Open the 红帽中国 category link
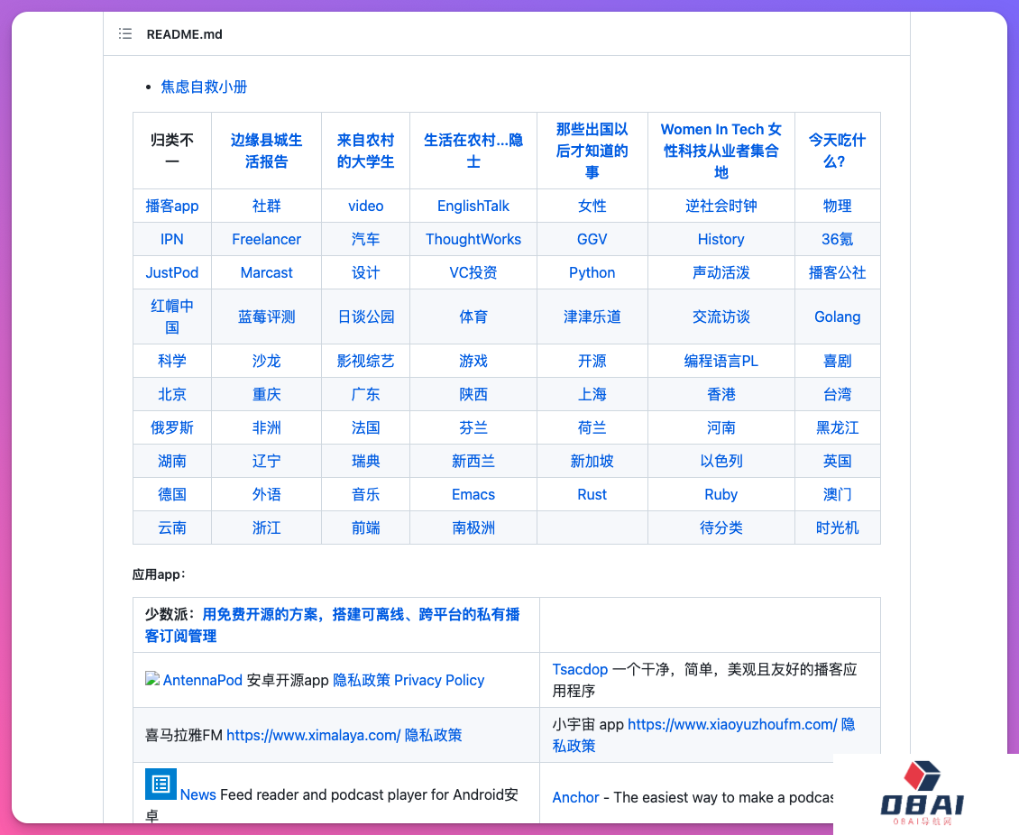 coord(172,317)
